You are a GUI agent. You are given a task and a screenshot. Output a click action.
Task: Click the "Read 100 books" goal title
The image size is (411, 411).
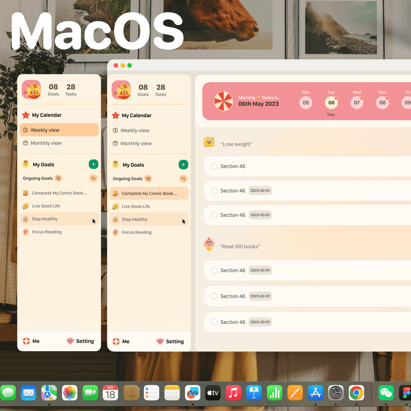(240, 247)
